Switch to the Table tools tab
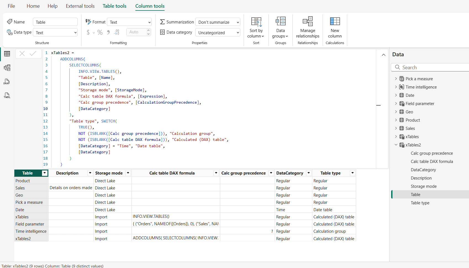 [114, 6]
